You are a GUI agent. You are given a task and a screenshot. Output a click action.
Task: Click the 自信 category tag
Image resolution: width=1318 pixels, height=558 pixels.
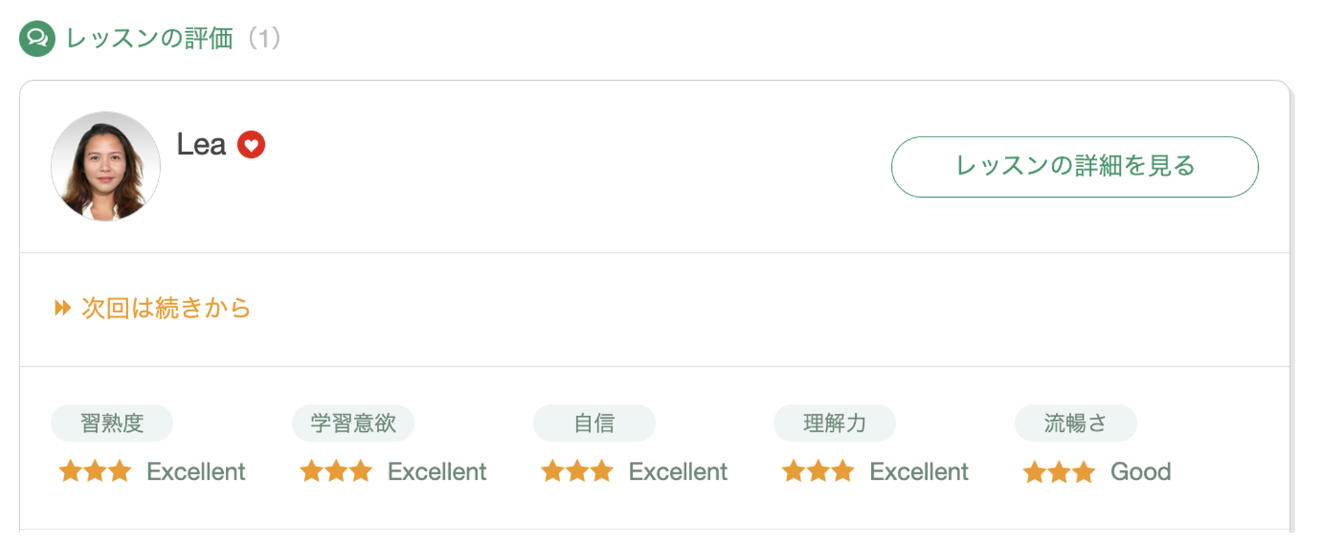click(594, 423)
